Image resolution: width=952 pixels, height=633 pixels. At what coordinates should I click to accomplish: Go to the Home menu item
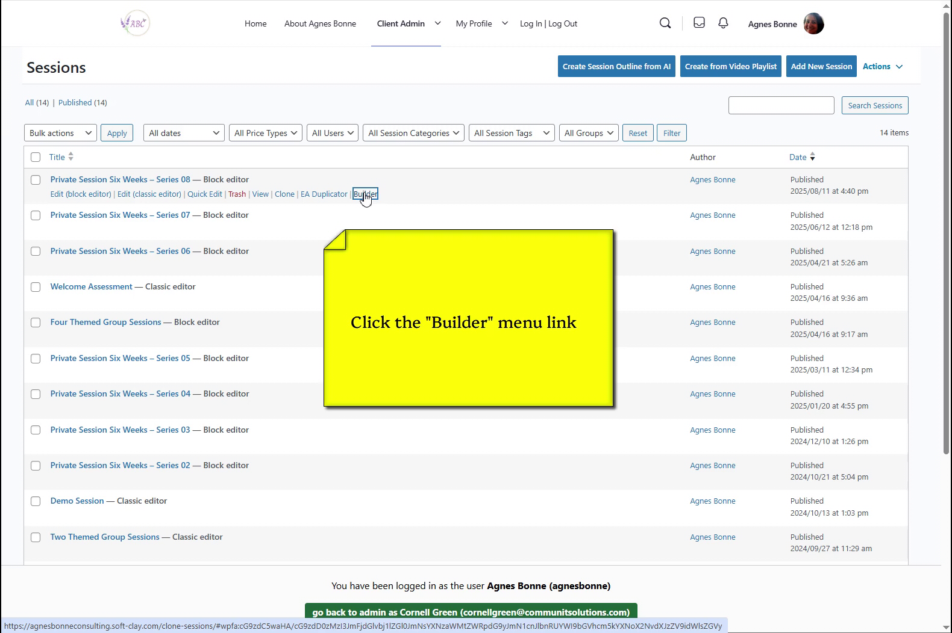255,23
